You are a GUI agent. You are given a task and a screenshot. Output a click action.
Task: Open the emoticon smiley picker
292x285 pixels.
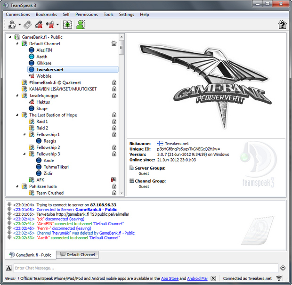pos(283,268)
